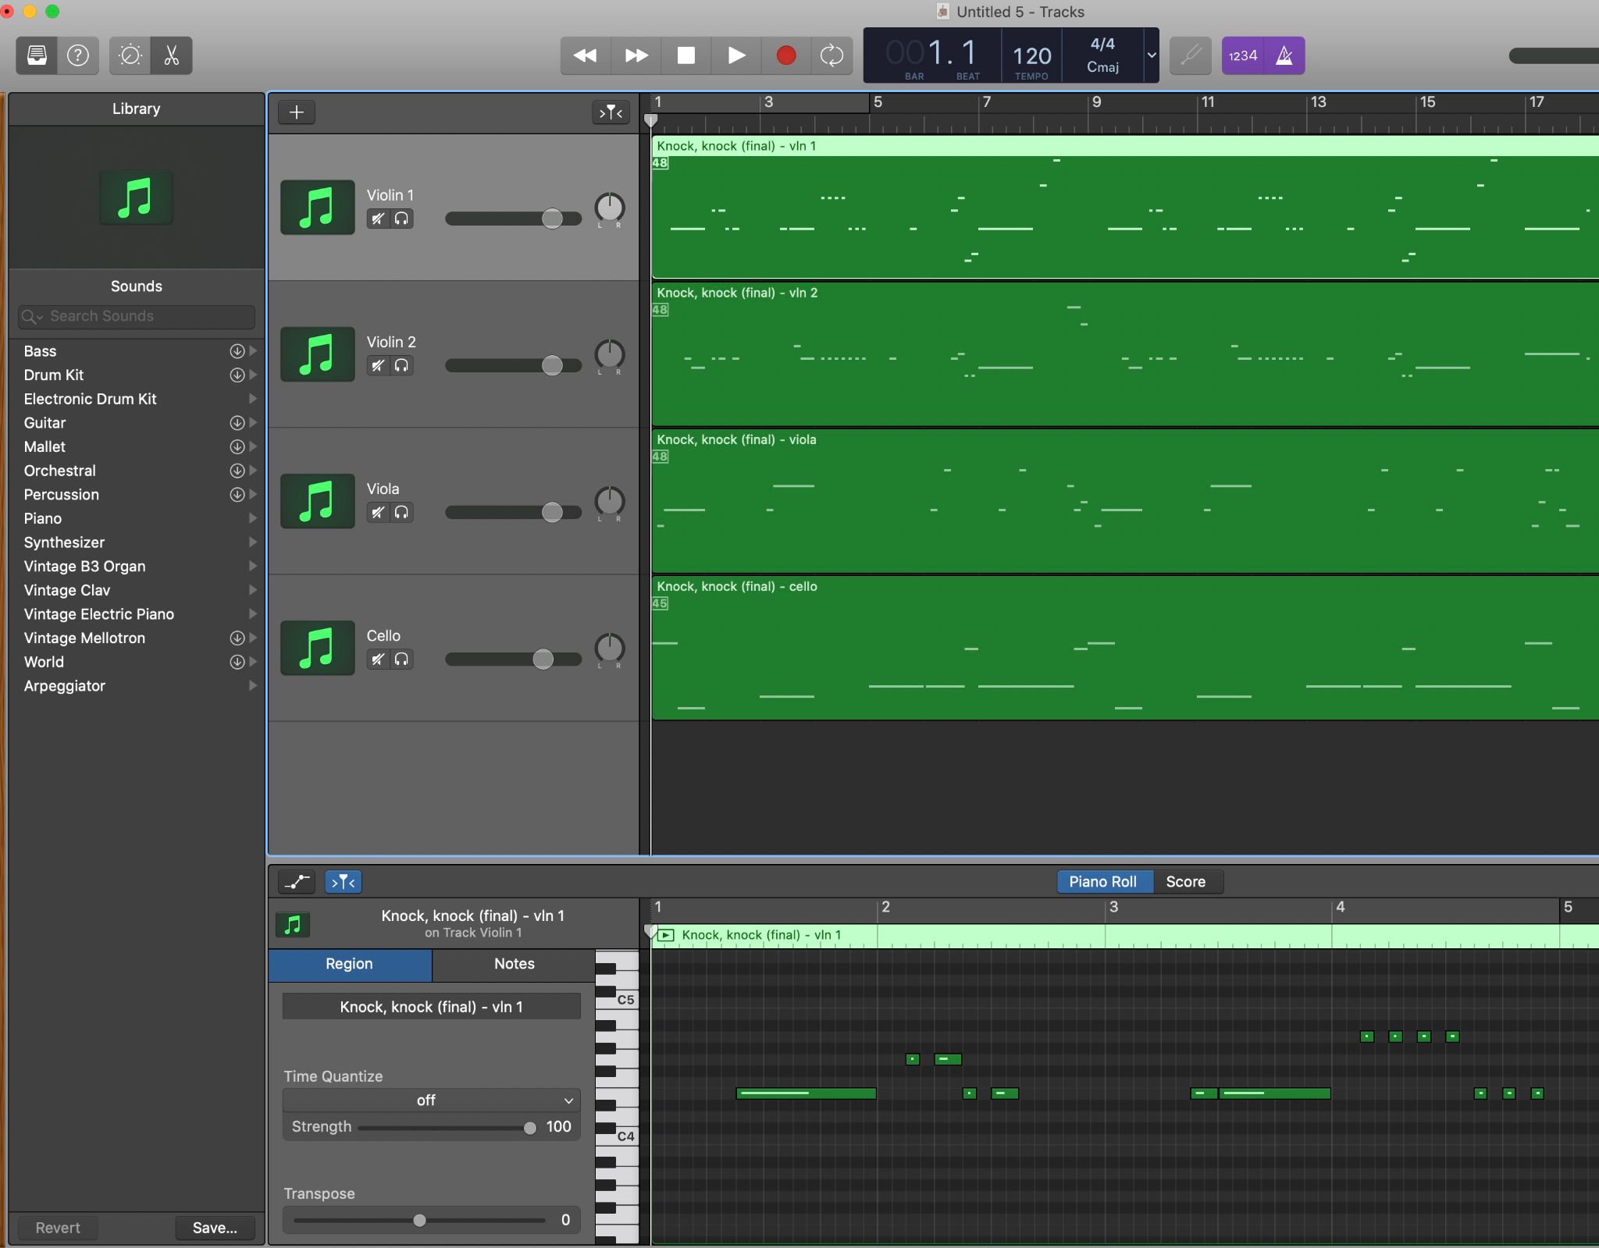1599x1248 pixels.
Task: Switch to the Notes tab
Action: point(514,964)
